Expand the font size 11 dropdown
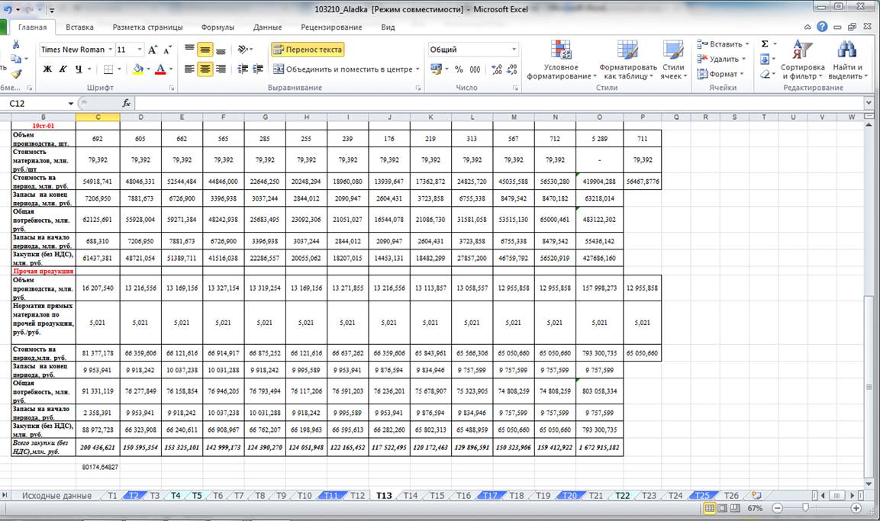The image size is (880, 521). point(139,50)
